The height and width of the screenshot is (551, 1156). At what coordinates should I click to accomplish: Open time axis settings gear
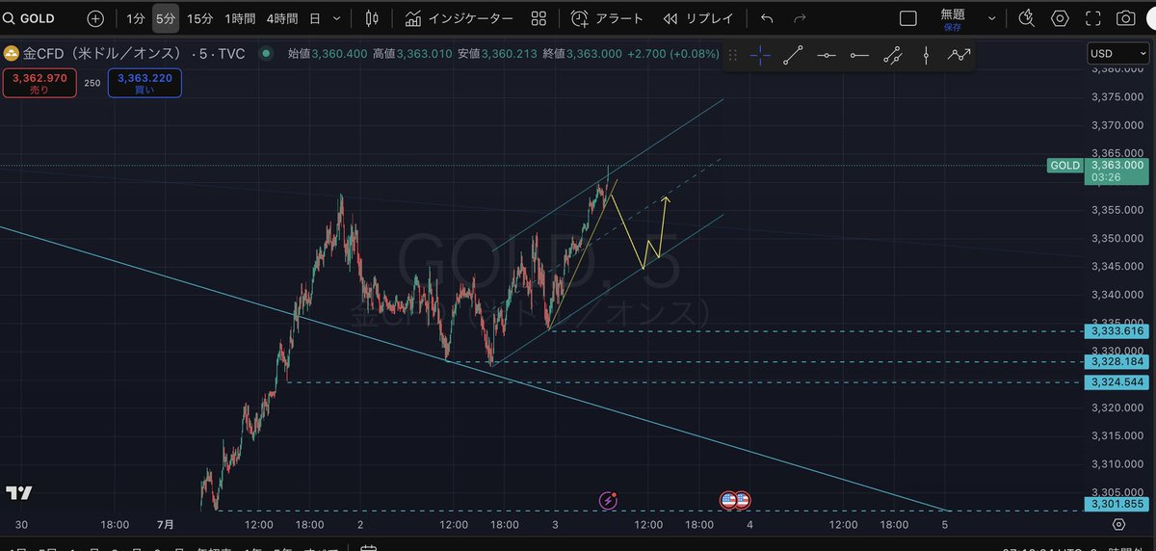point(1118,525)
